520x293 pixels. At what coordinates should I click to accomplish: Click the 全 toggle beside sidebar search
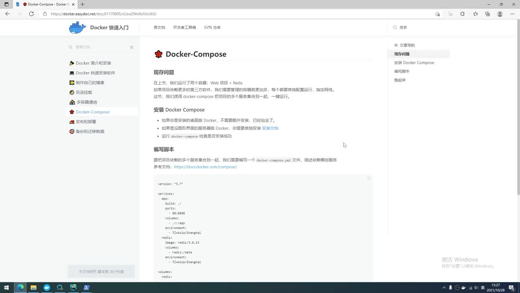132,47
